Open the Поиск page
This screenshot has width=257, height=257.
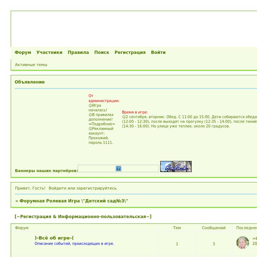pos(102,52)
